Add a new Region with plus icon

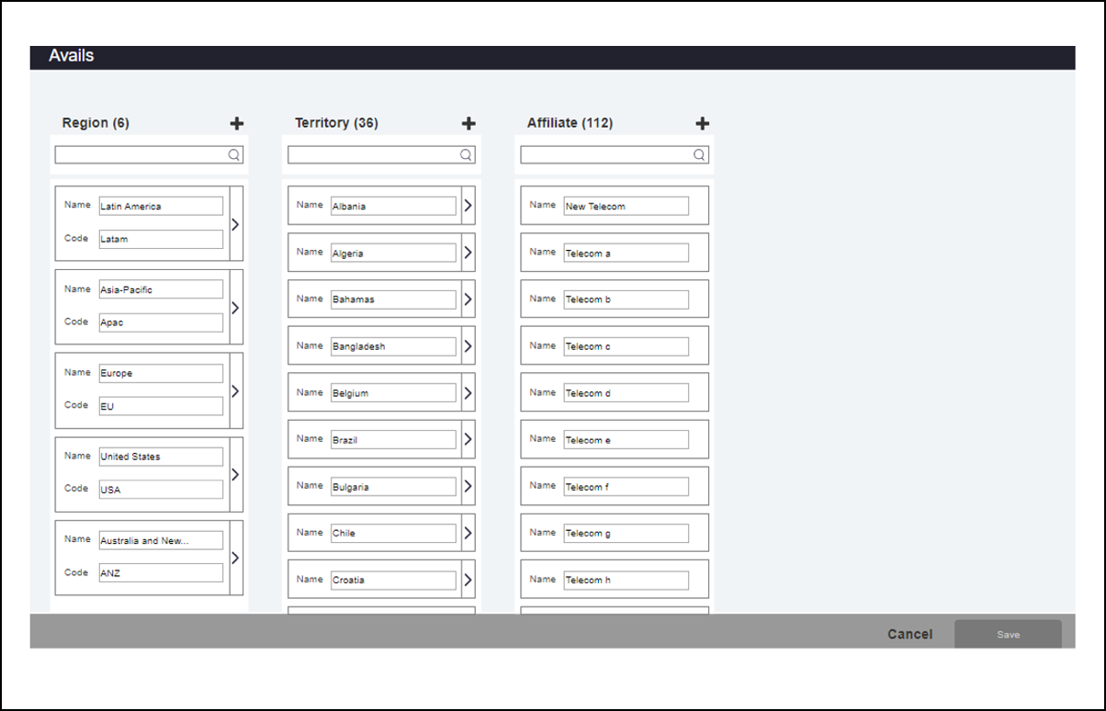pos(236,123)
